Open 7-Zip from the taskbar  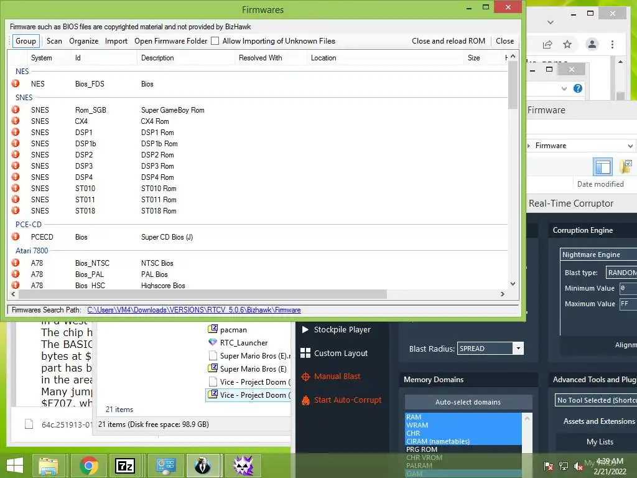click(124, 466)
